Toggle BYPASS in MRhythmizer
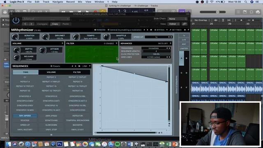 pyautogui.click(x=159, y=30)
